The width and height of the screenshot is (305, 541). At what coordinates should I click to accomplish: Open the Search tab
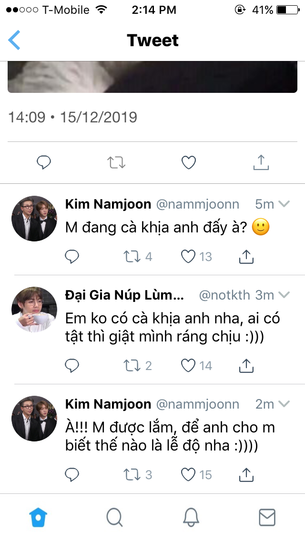[114, 517]
